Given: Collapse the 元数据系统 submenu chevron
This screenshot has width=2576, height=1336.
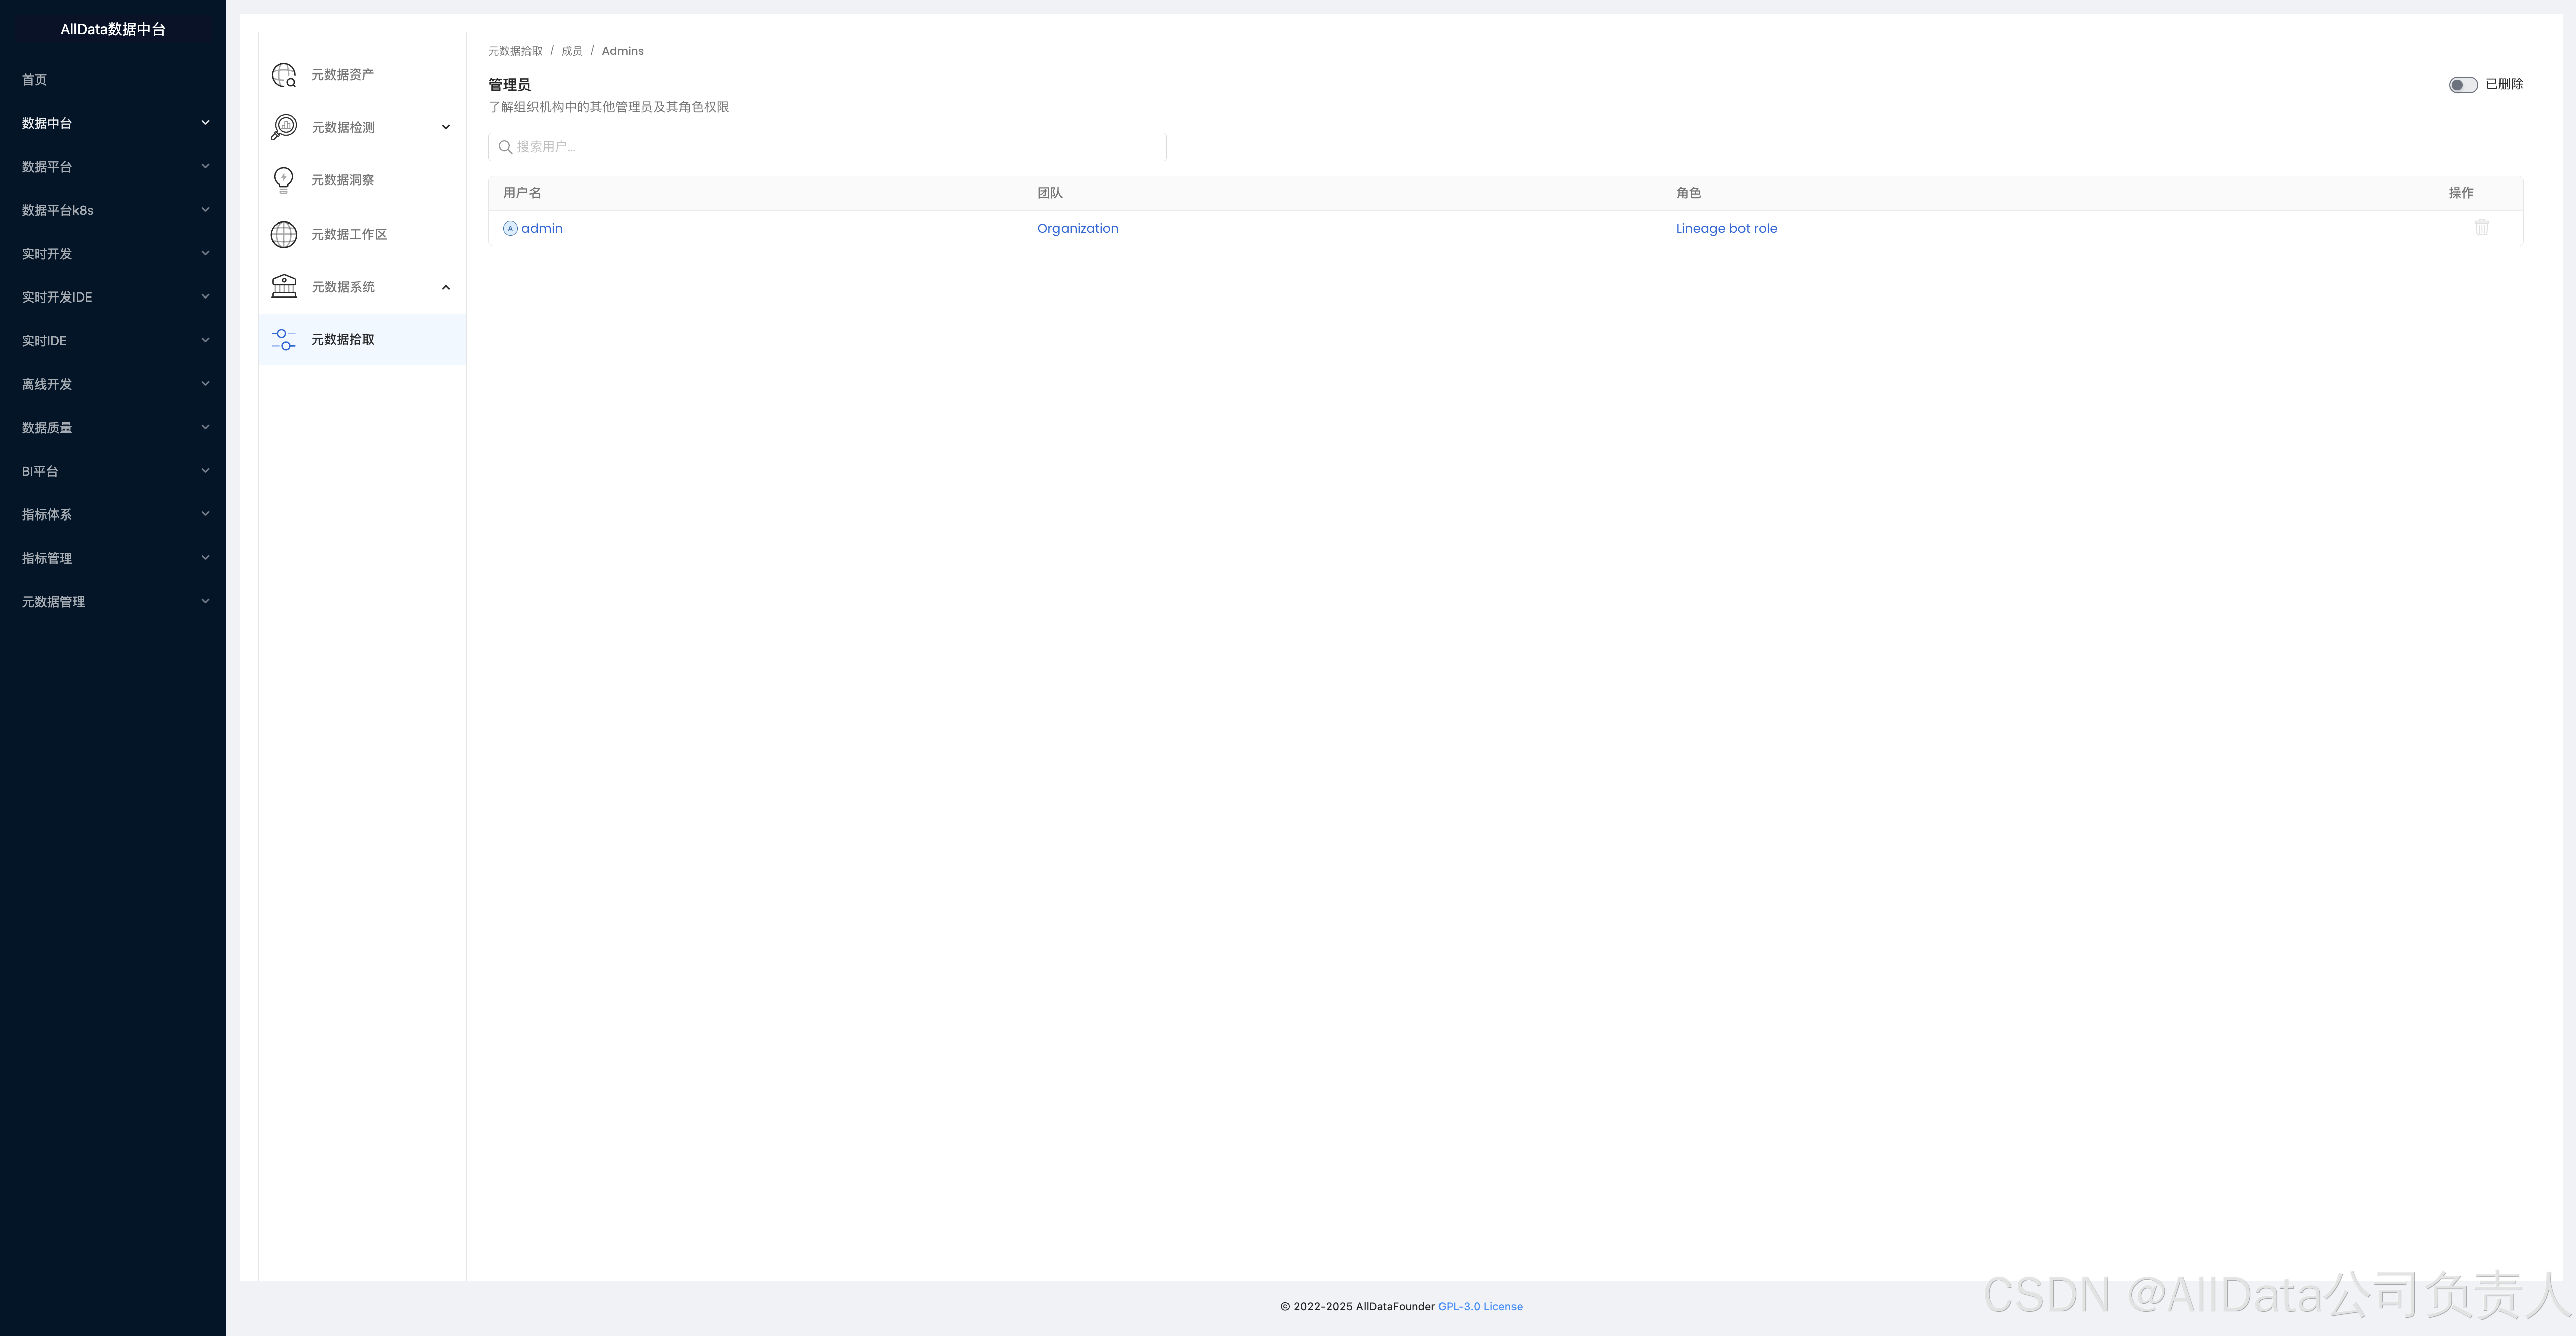Looking at the screenshot, I should coord(446,288).
